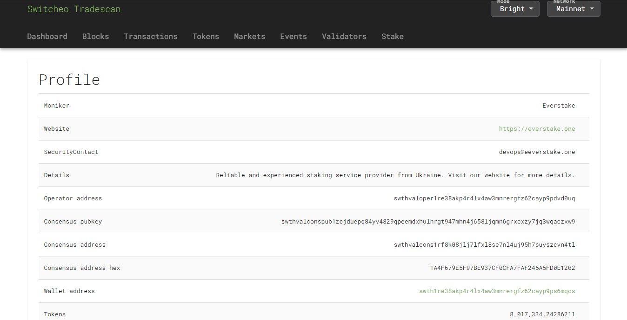Click the Tokens amount 8,017,334.24286211
This screenshot has width=627, height=320.
coord(542,314)
